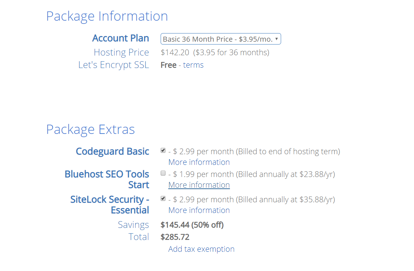Open More information for SiteLock Security
414x271 pixels.
click(x=199, y=210)
